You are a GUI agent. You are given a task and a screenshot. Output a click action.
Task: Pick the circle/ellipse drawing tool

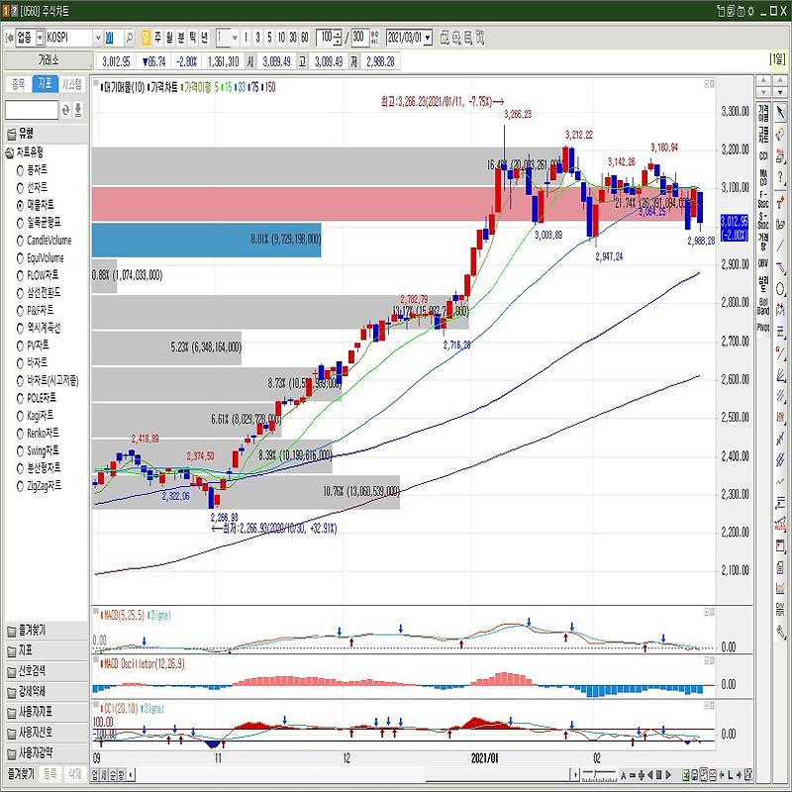[x=780, y=289]
